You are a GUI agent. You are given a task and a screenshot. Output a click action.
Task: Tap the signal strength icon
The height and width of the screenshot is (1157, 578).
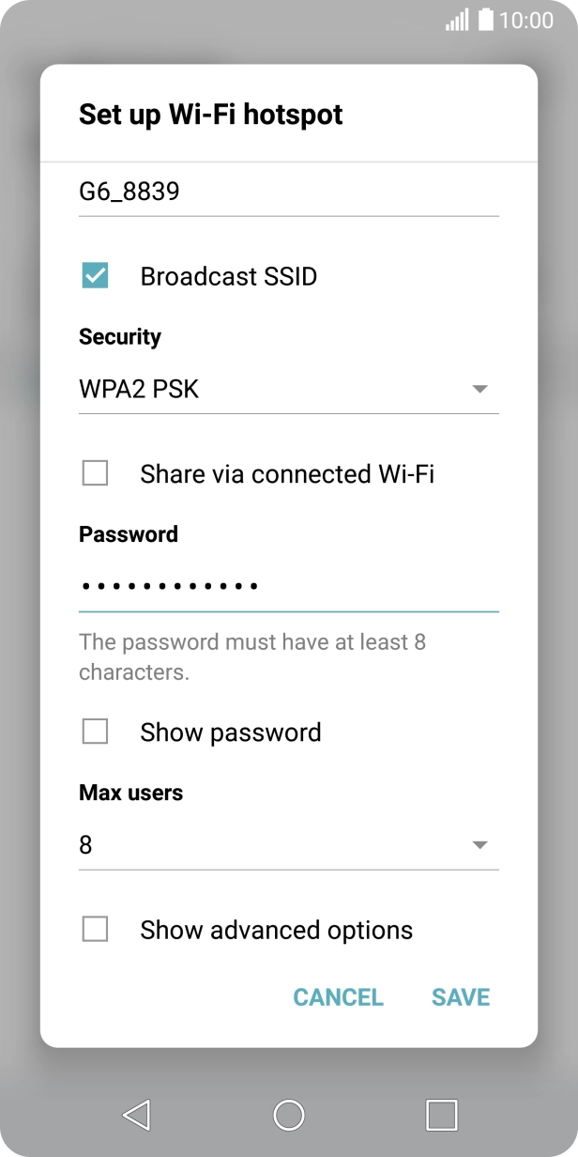457,20
